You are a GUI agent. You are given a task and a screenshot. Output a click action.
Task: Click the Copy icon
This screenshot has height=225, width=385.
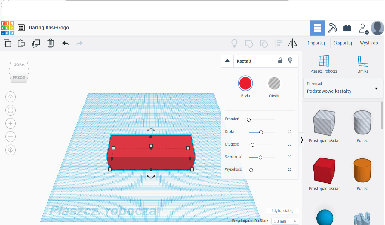tap(7, 43)
